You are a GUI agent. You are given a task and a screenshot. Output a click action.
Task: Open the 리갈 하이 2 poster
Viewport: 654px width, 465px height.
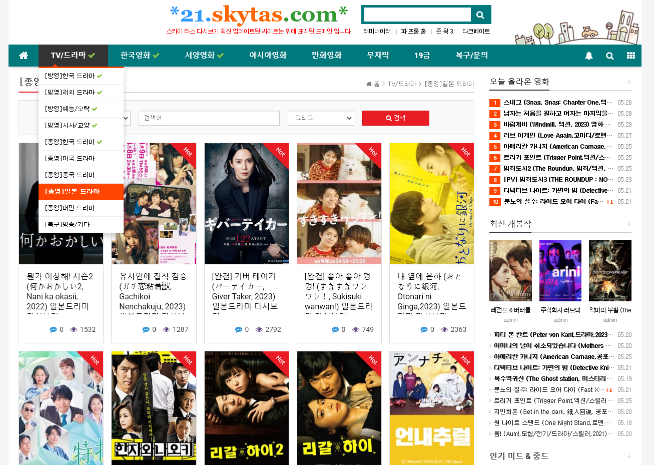coord(247,408)
